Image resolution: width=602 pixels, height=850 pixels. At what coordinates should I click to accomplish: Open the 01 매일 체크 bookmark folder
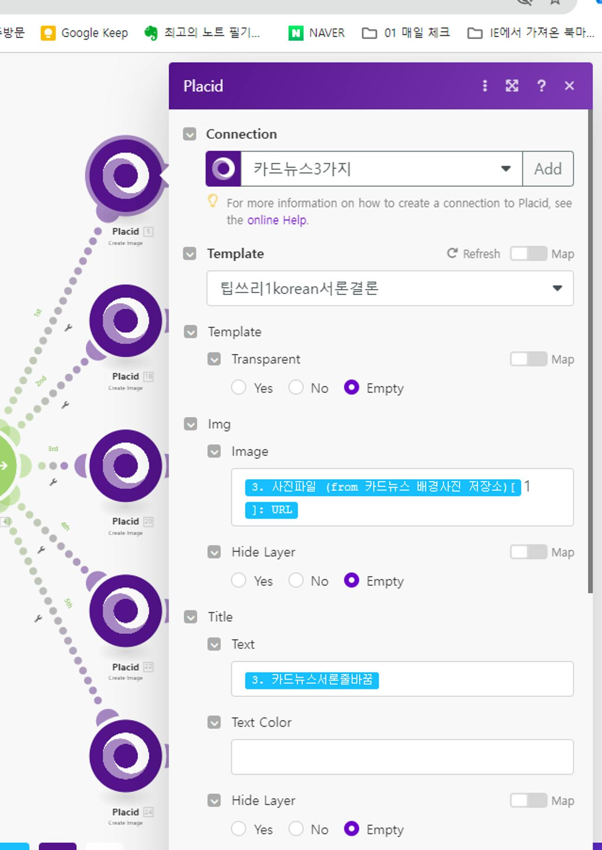pyautogui.click(x=406, y=33)
